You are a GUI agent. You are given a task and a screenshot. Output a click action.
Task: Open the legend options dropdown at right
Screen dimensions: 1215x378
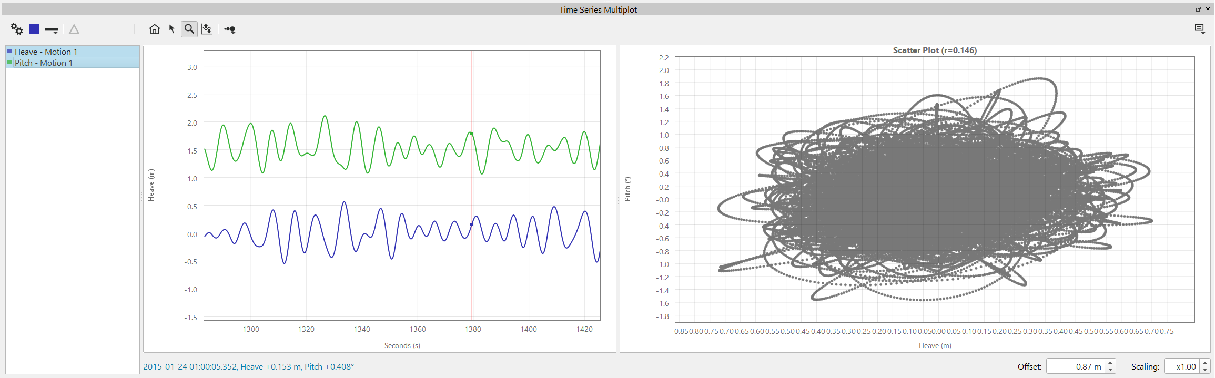click(x=1200, y=29)
